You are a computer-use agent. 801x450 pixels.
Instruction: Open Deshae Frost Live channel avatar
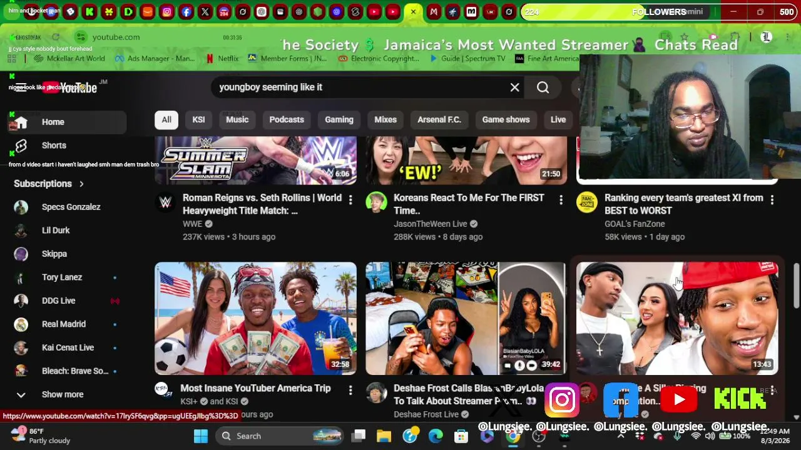coord(376,392)
